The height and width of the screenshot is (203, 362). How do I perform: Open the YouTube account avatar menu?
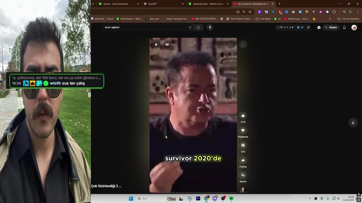tap(354, 27)
